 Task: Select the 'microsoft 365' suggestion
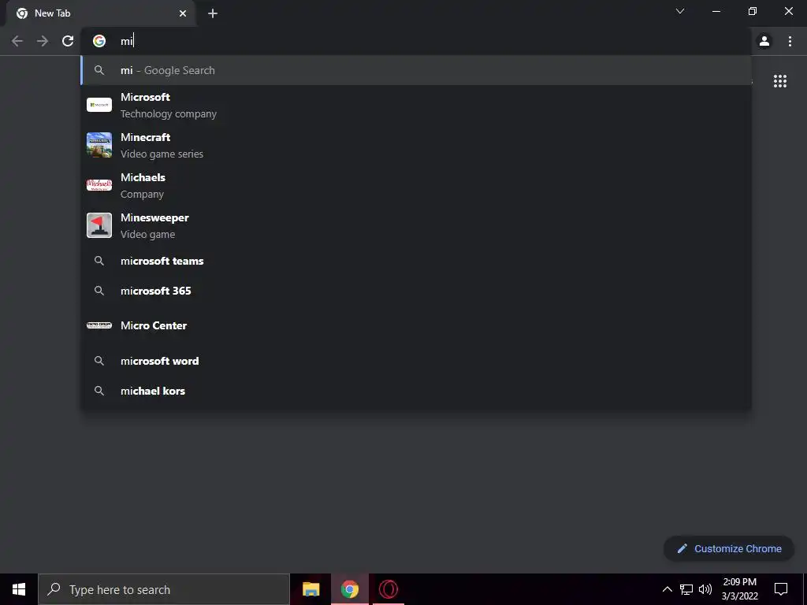tap(416, 291)
